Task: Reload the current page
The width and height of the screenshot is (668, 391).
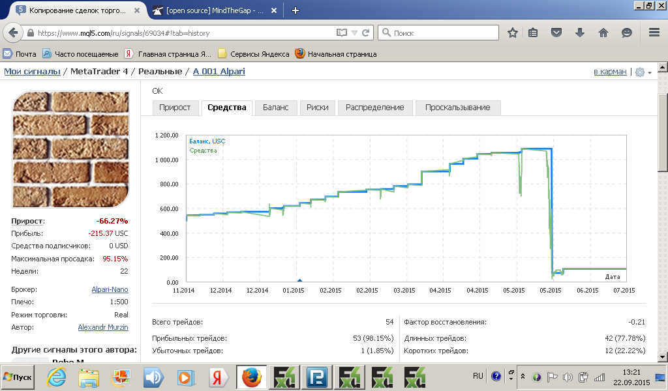Action: coord(365,33)
